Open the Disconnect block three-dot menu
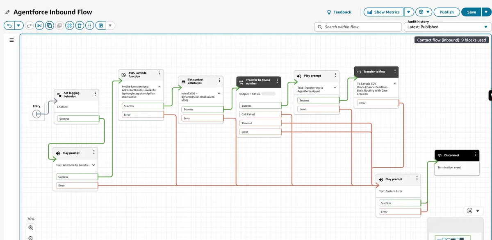492x240 pixels. 476,155
